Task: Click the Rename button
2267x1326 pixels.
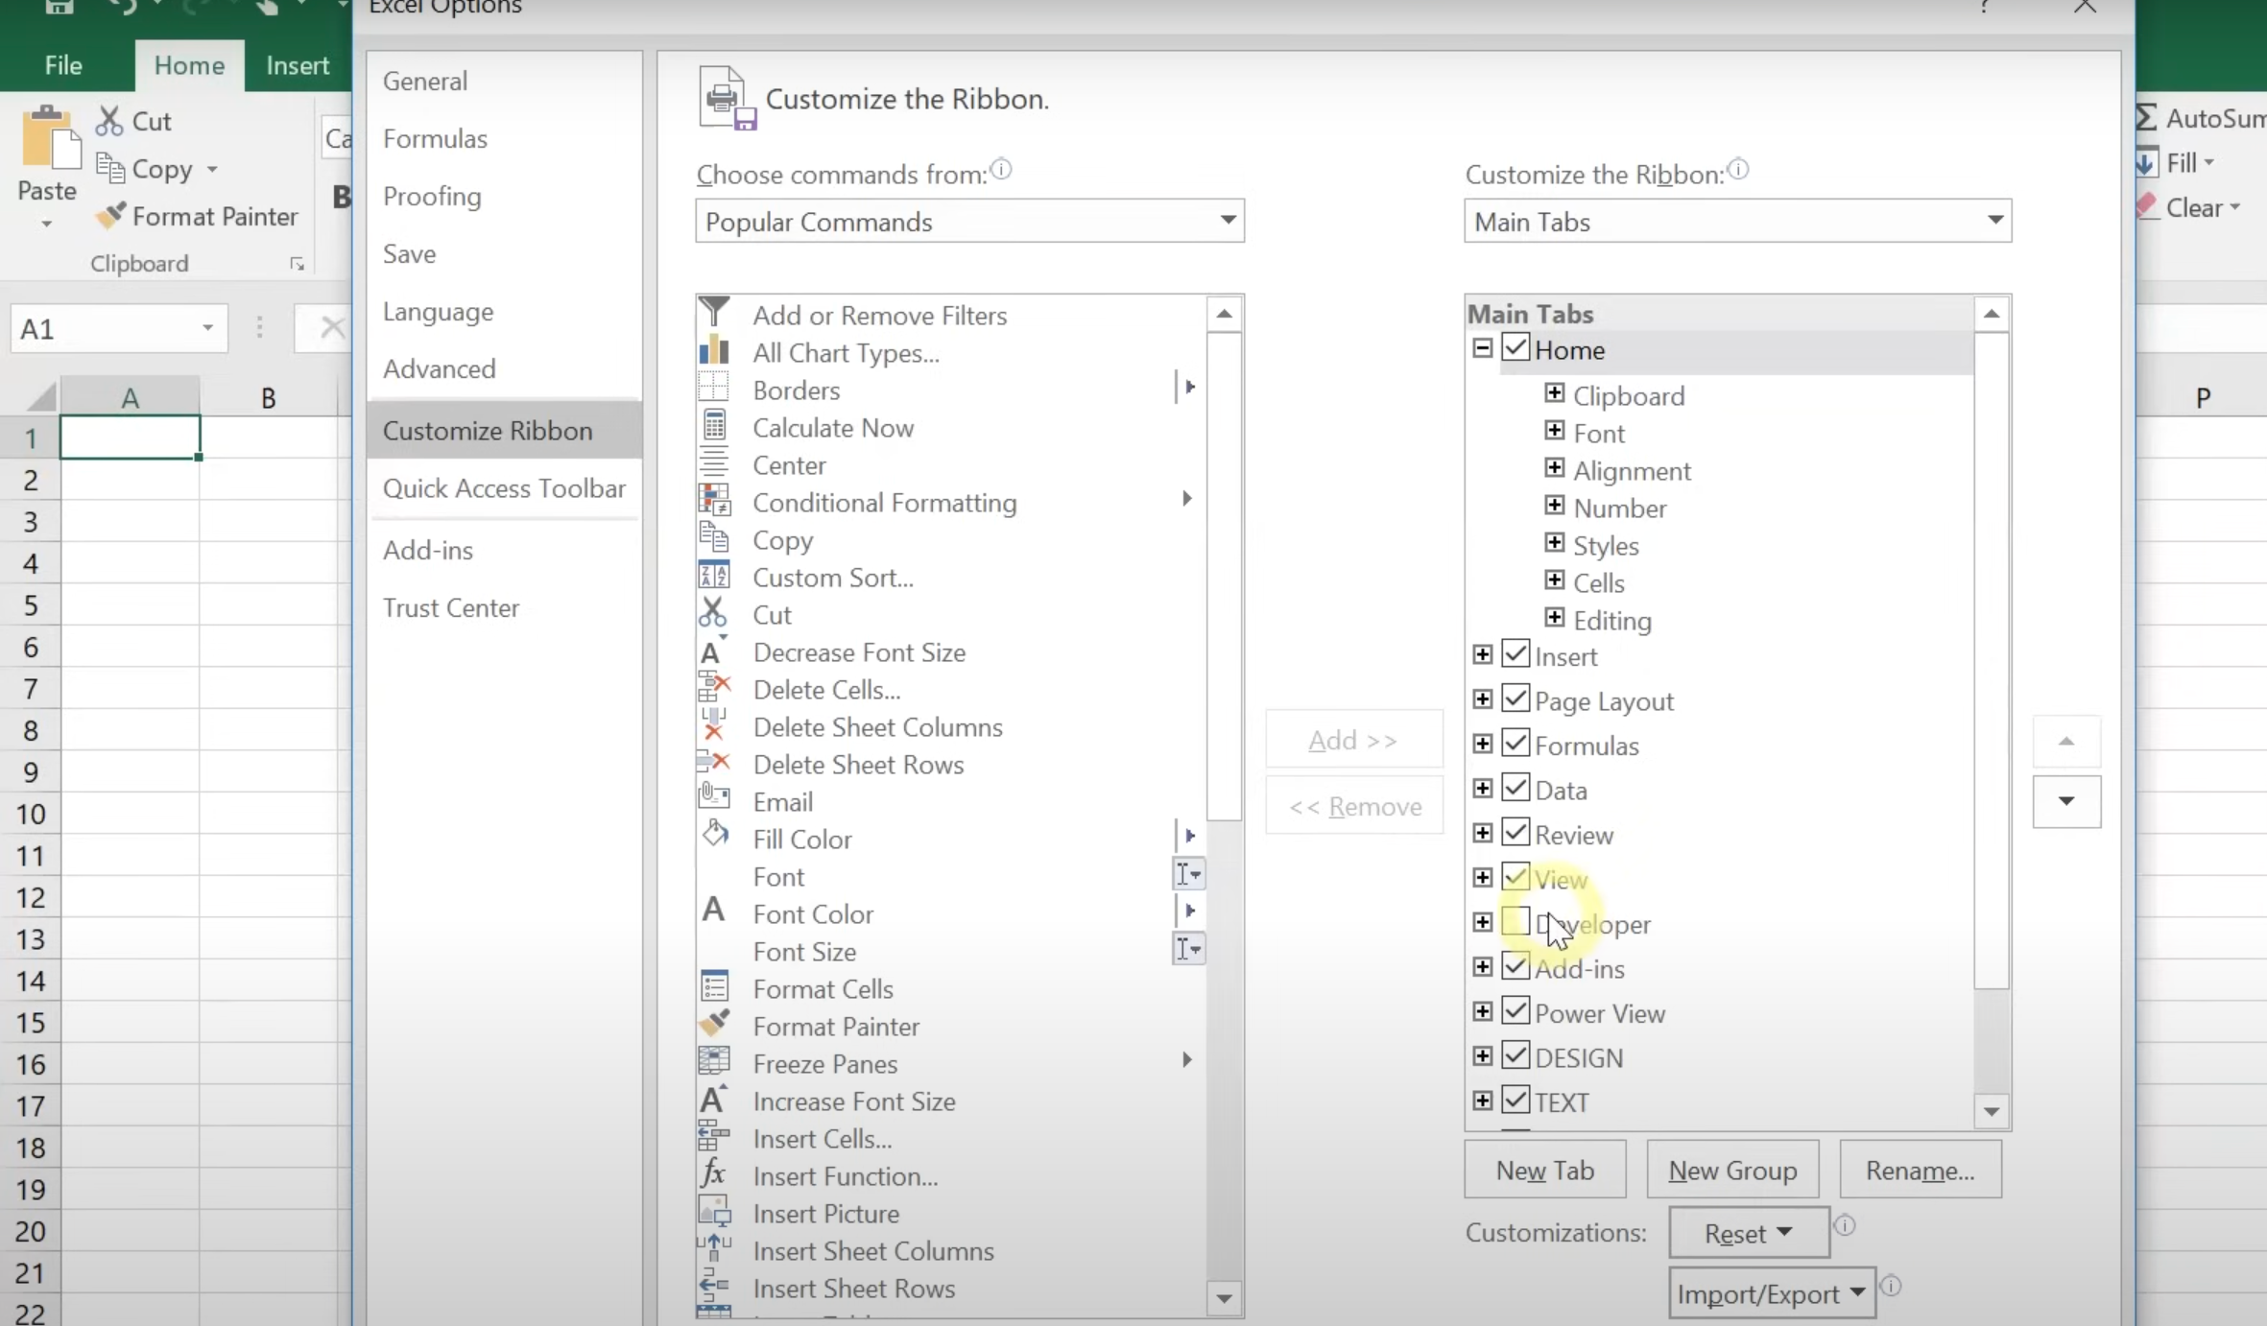Action: tap(1921, 1170)
